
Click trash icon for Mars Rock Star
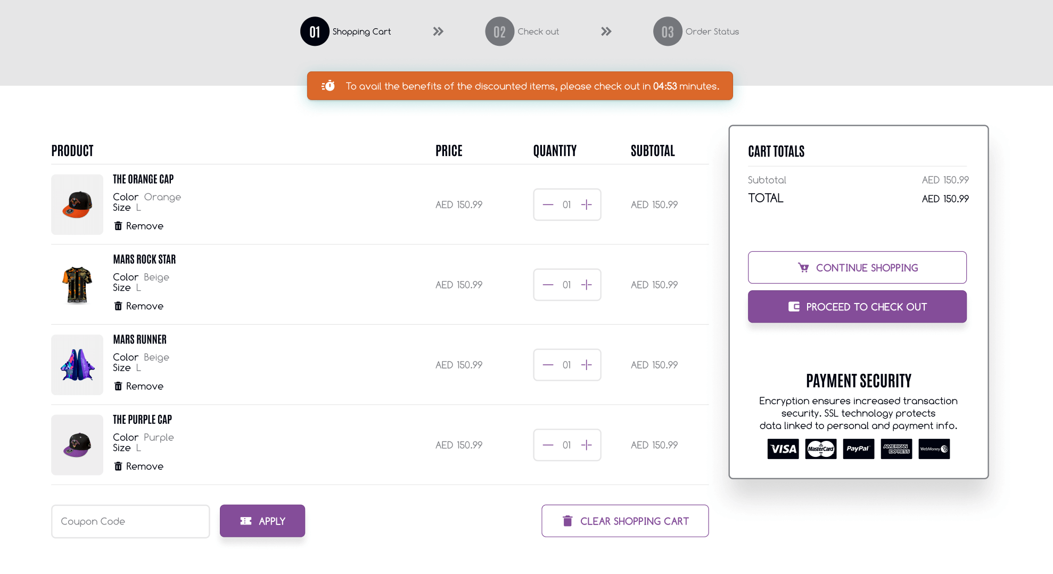pyautogui.click(x=118, y=306)
